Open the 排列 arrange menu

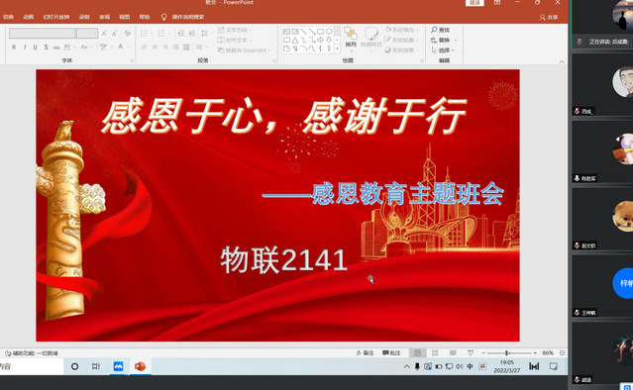click(351, 40)
